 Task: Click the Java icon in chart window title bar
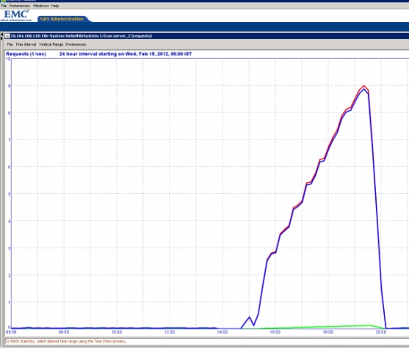point(7,36)
